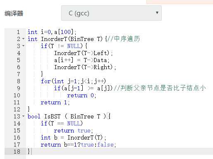Click 'if(T == NULL)' on line 14

coord(62,123)
